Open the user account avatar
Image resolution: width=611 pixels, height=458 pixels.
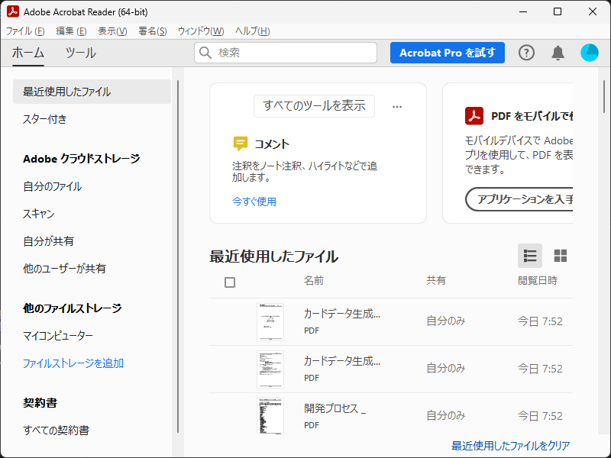590,53
